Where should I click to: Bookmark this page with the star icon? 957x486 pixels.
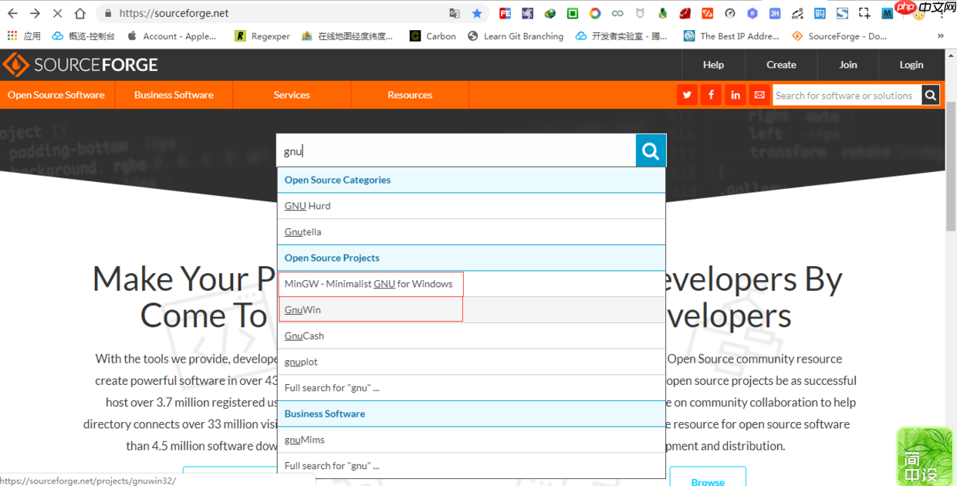(x=478, y=13)
